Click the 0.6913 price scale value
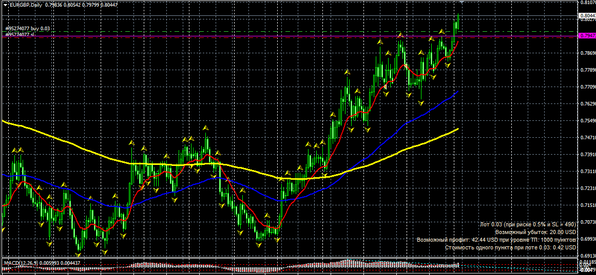 (587, 256)
